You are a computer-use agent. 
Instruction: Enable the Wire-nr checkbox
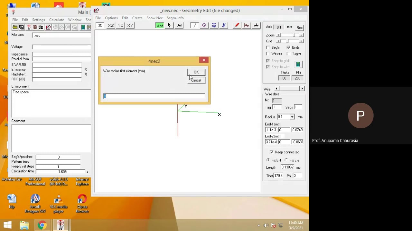click(x=268, y=54)
